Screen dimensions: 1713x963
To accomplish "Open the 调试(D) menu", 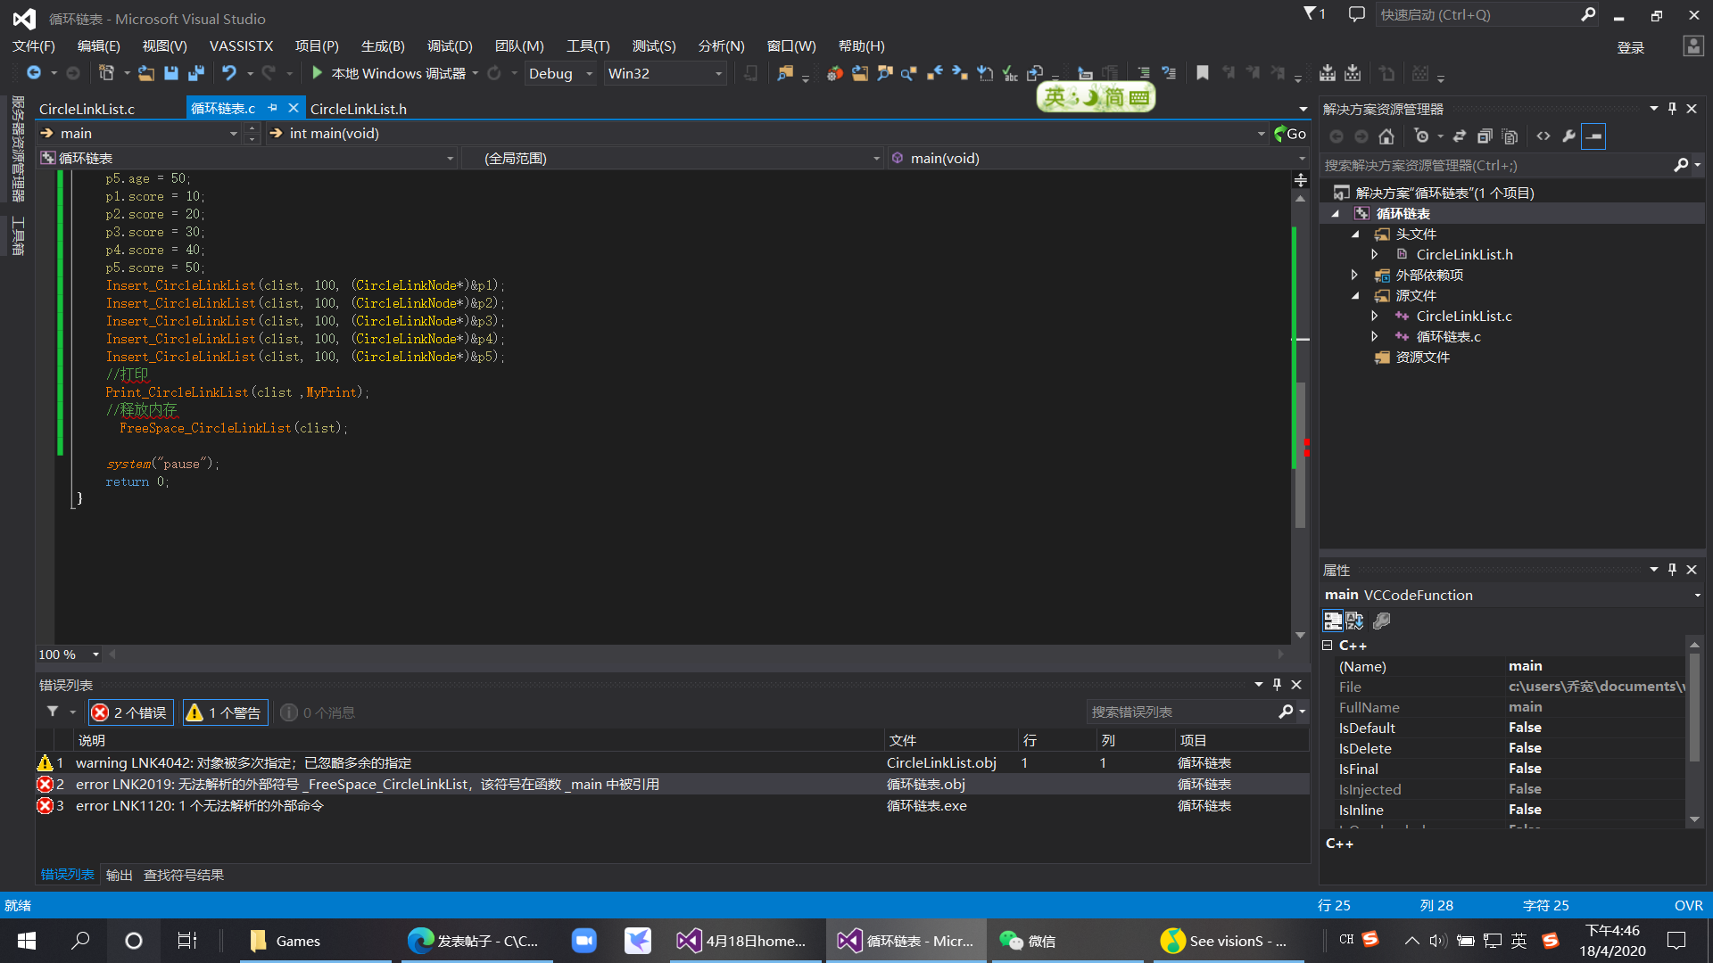I will point(450,46).
